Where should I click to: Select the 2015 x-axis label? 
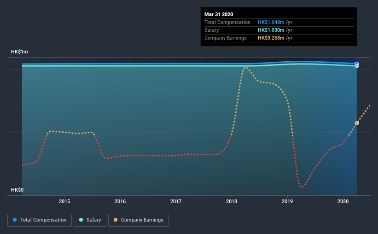point(64,201)
